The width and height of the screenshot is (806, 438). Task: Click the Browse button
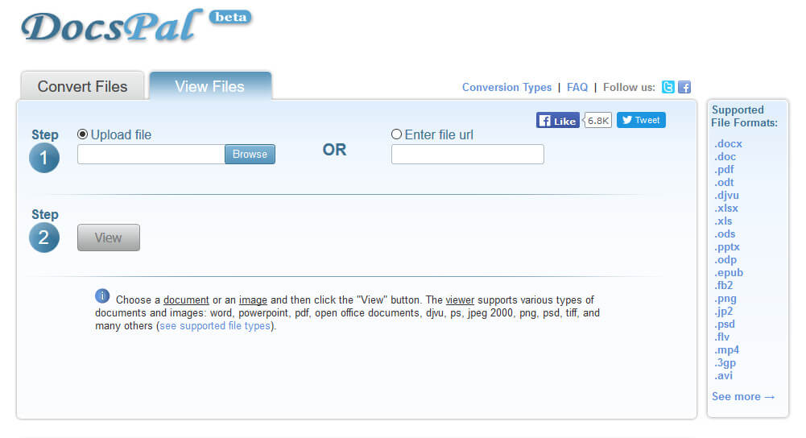(x=250, y=155)
